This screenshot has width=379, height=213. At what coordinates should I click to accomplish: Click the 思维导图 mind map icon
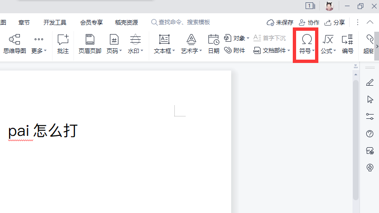(x=15, y=40)
